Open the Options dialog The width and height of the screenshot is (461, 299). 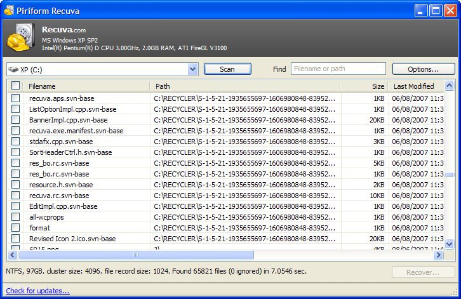click(x=424, y=69)
